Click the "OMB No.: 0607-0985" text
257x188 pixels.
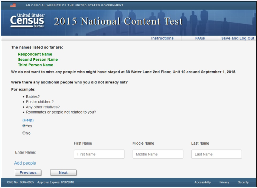click(20, 182)
